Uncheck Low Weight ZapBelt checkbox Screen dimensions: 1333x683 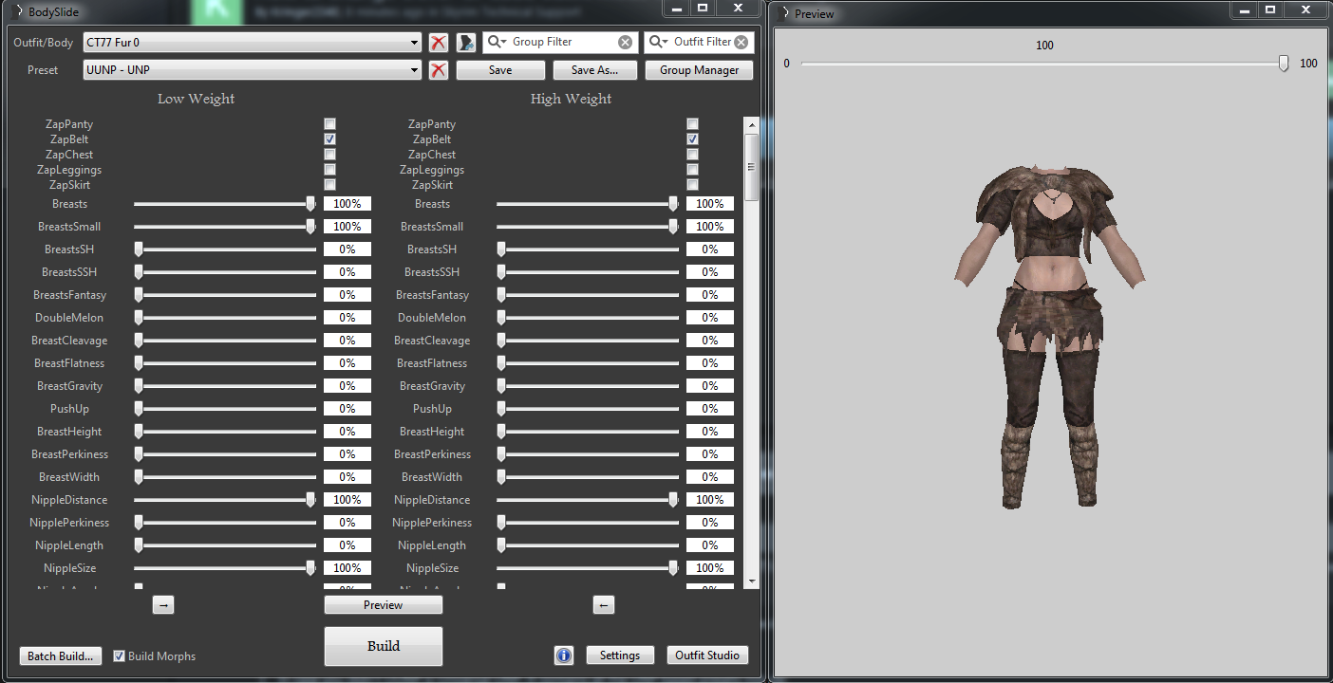[330, 139]
